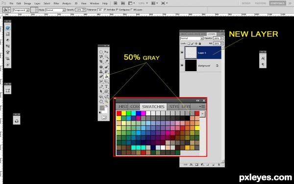294x184 pixels.
Task: Select the Path Selection arrow tool
Action: (x=101, y=91)
